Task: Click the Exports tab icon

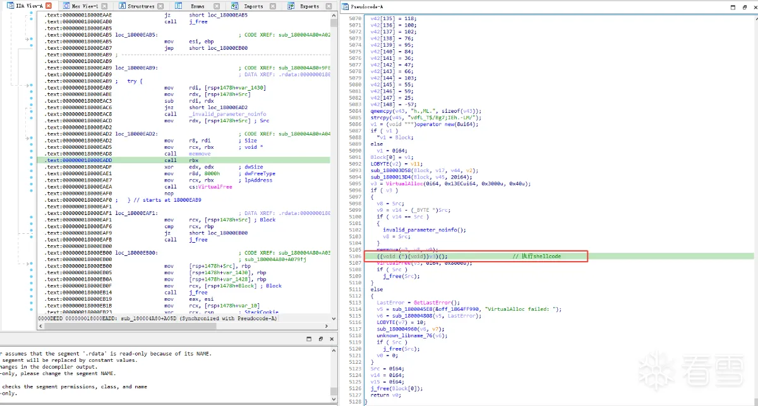Action: [291, 6]
